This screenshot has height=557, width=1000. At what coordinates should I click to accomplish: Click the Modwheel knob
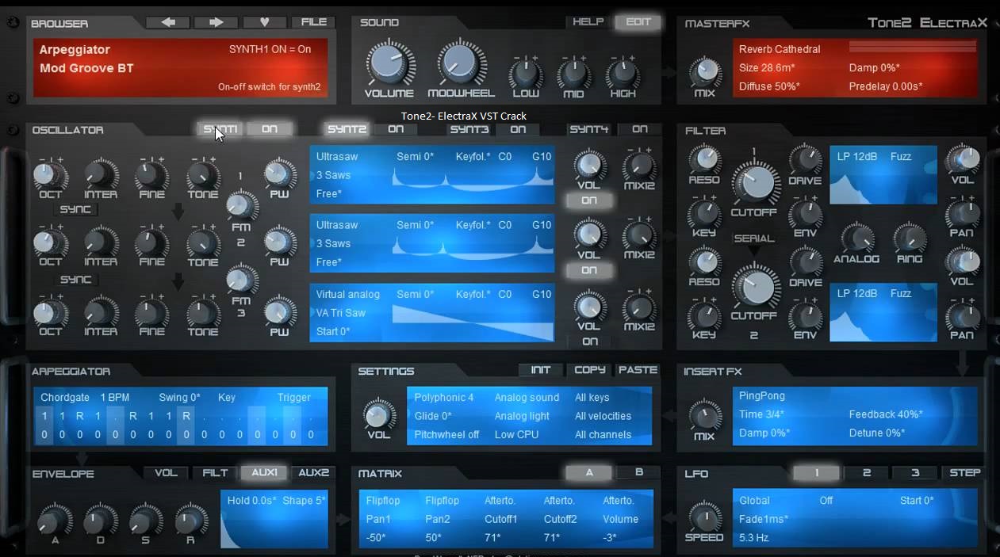[461, 64]
